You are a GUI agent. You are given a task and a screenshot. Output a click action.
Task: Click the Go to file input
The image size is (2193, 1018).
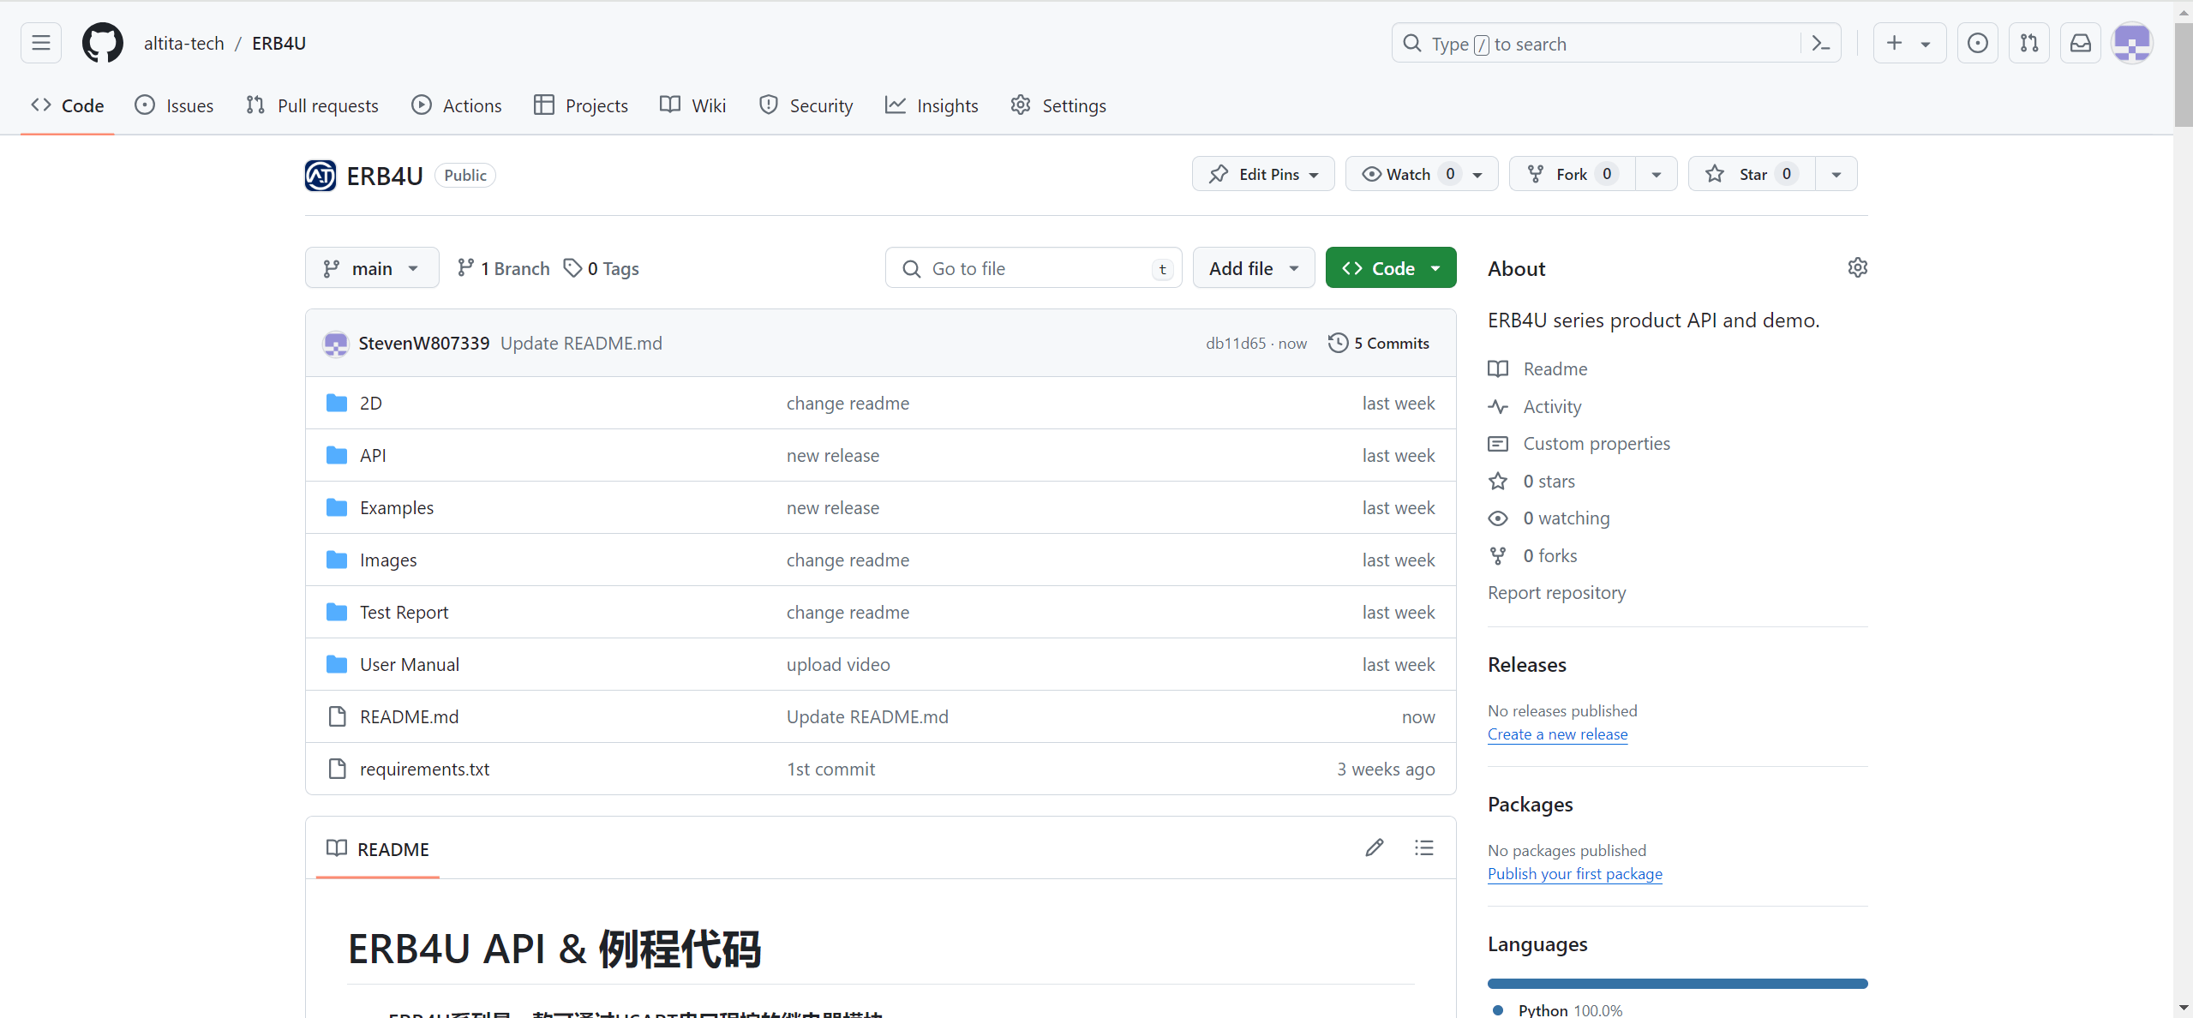[1034, 268]
